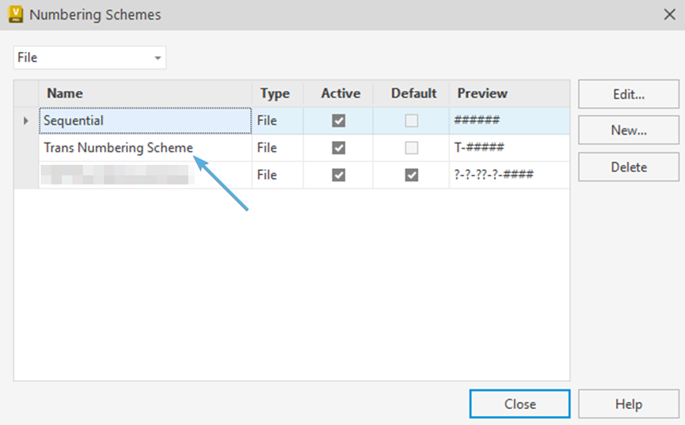Viewport: 685px width, 425px height.
Task: Open Help for numbering schemes
Action: (x=629, y=404)
